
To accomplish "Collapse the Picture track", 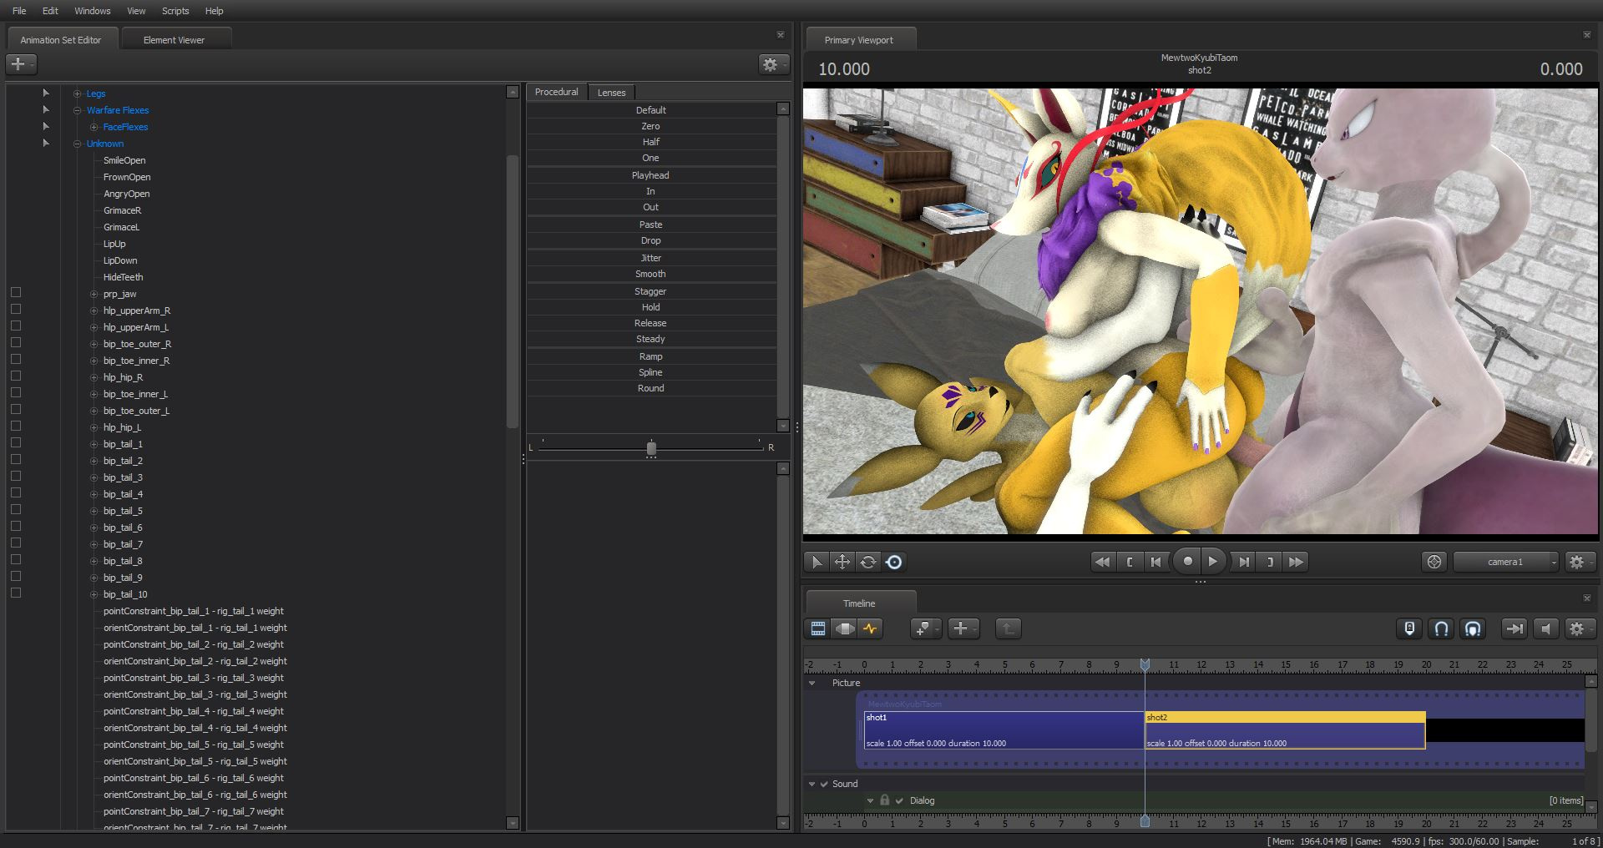I will tap(812, 683).
